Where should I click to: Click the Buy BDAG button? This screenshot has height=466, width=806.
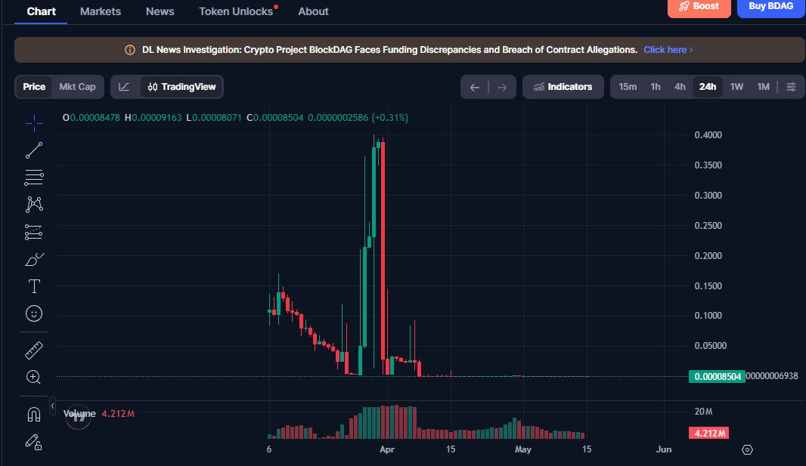pos(770,8)
